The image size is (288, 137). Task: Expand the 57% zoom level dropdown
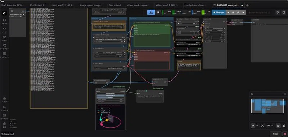click(x=270, y=126)
